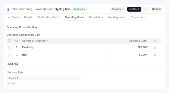Expand the Create dropdown
Image resolution: width=169 pixels, height=93 pixels.
(x=134, y=9)
